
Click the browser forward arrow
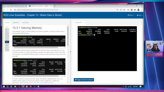pos(7,10)
